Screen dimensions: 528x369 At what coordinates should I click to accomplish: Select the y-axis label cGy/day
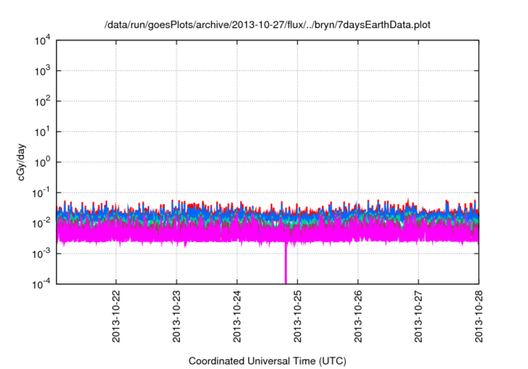21,162
